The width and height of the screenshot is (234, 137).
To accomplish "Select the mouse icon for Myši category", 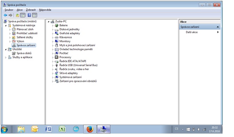I will (x=56, y=45).
